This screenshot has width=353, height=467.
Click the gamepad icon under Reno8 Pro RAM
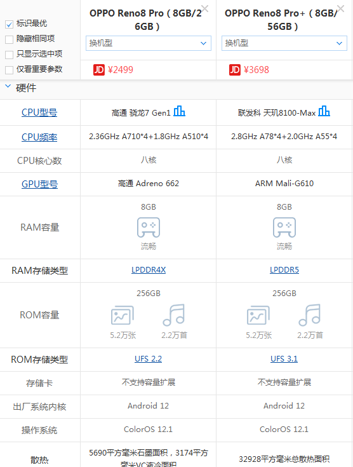coord(149,227)
